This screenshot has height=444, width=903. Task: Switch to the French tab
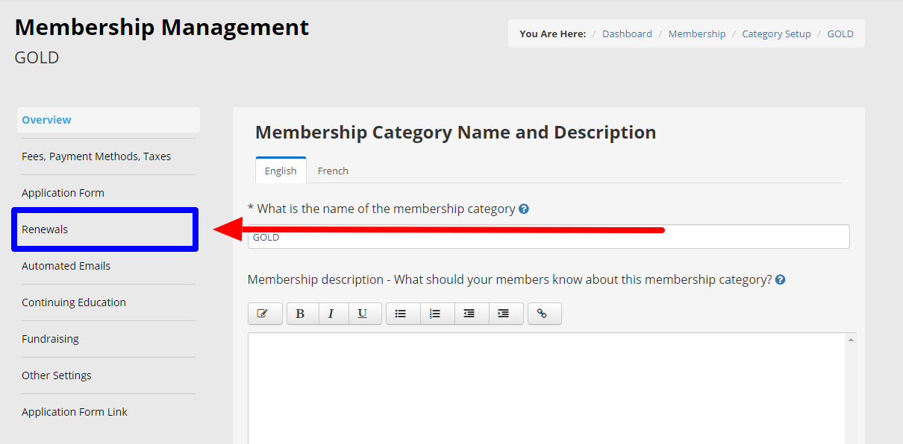coord(333,171)
